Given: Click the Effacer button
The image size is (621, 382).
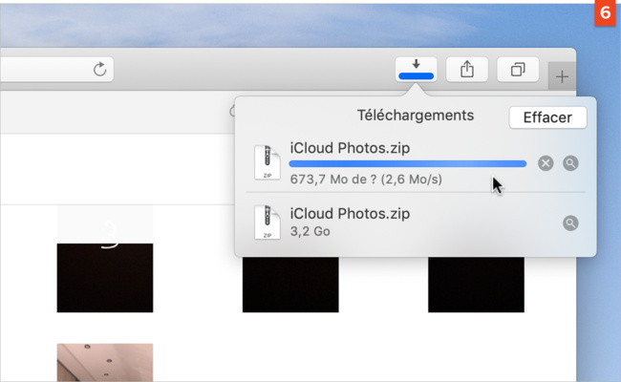Looking at the screenshot, I should tap(547, 117).
